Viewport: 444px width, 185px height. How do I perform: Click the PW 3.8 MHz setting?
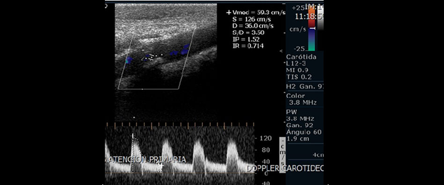[x=300, y=115]
